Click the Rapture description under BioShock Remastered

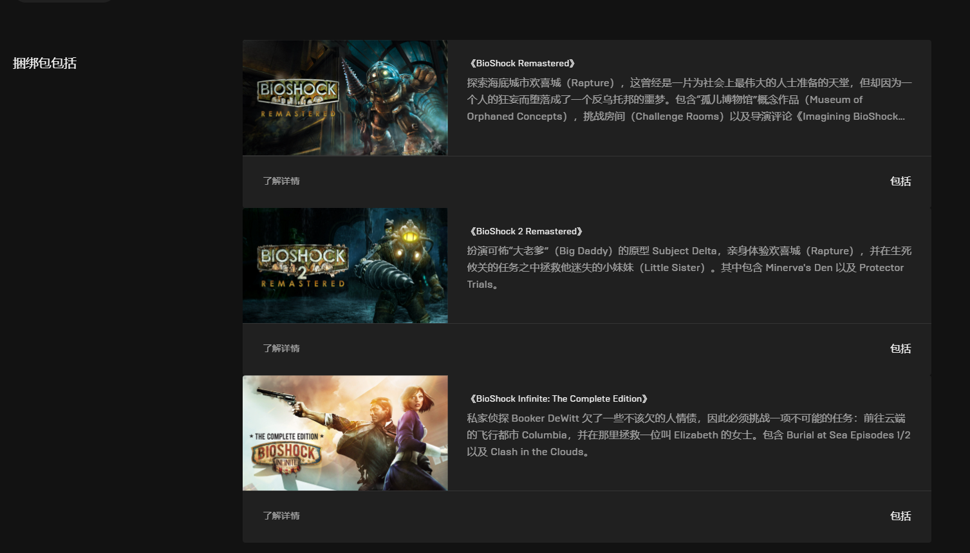[687, 100]
